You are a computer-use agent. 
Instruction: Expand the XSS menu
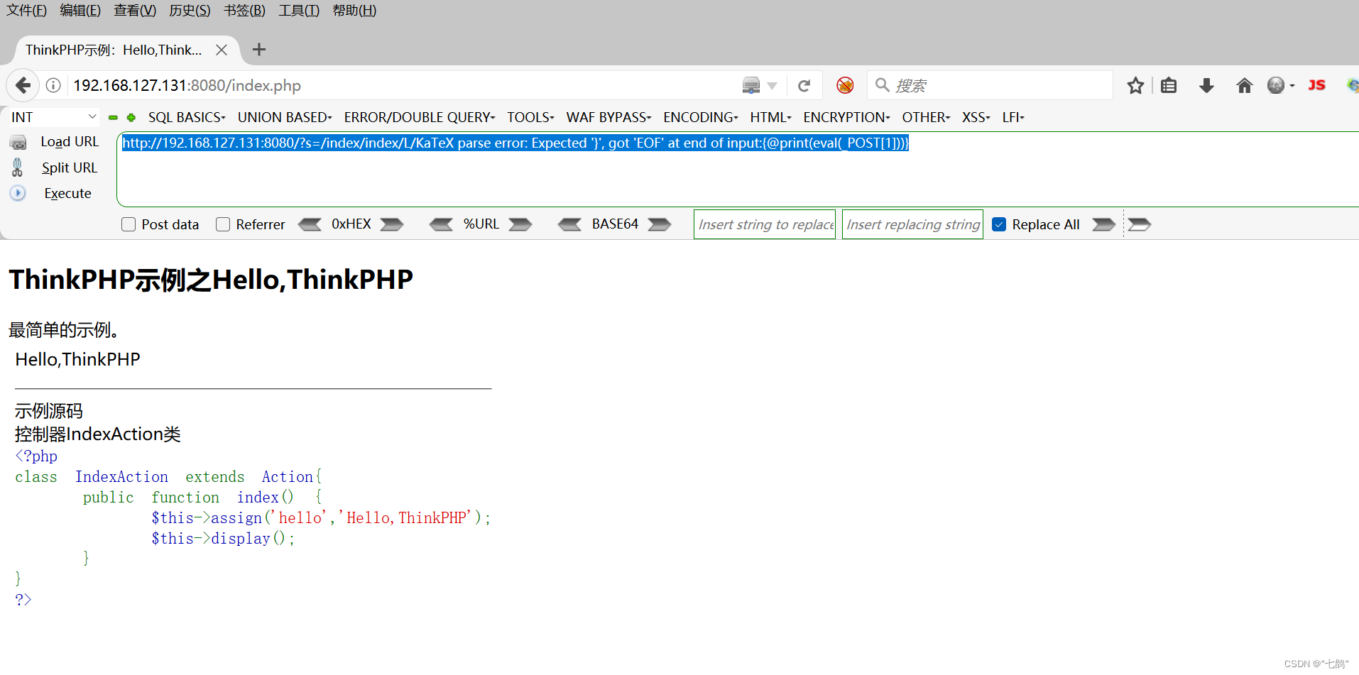[x=976, y=117]
